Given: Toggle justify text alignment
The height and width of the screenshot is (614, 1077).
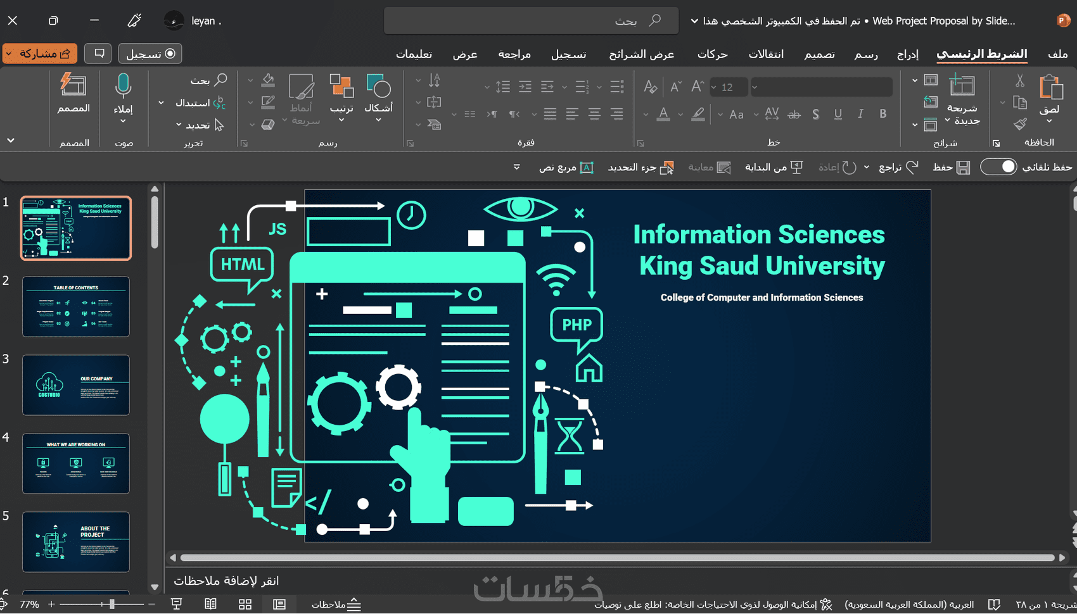Looking at the screenshot, I should tap(550, 114).
